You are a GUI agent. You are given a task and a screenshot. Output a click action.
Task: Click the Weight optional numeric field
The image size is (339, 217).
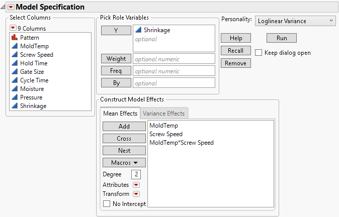[174, 59]
